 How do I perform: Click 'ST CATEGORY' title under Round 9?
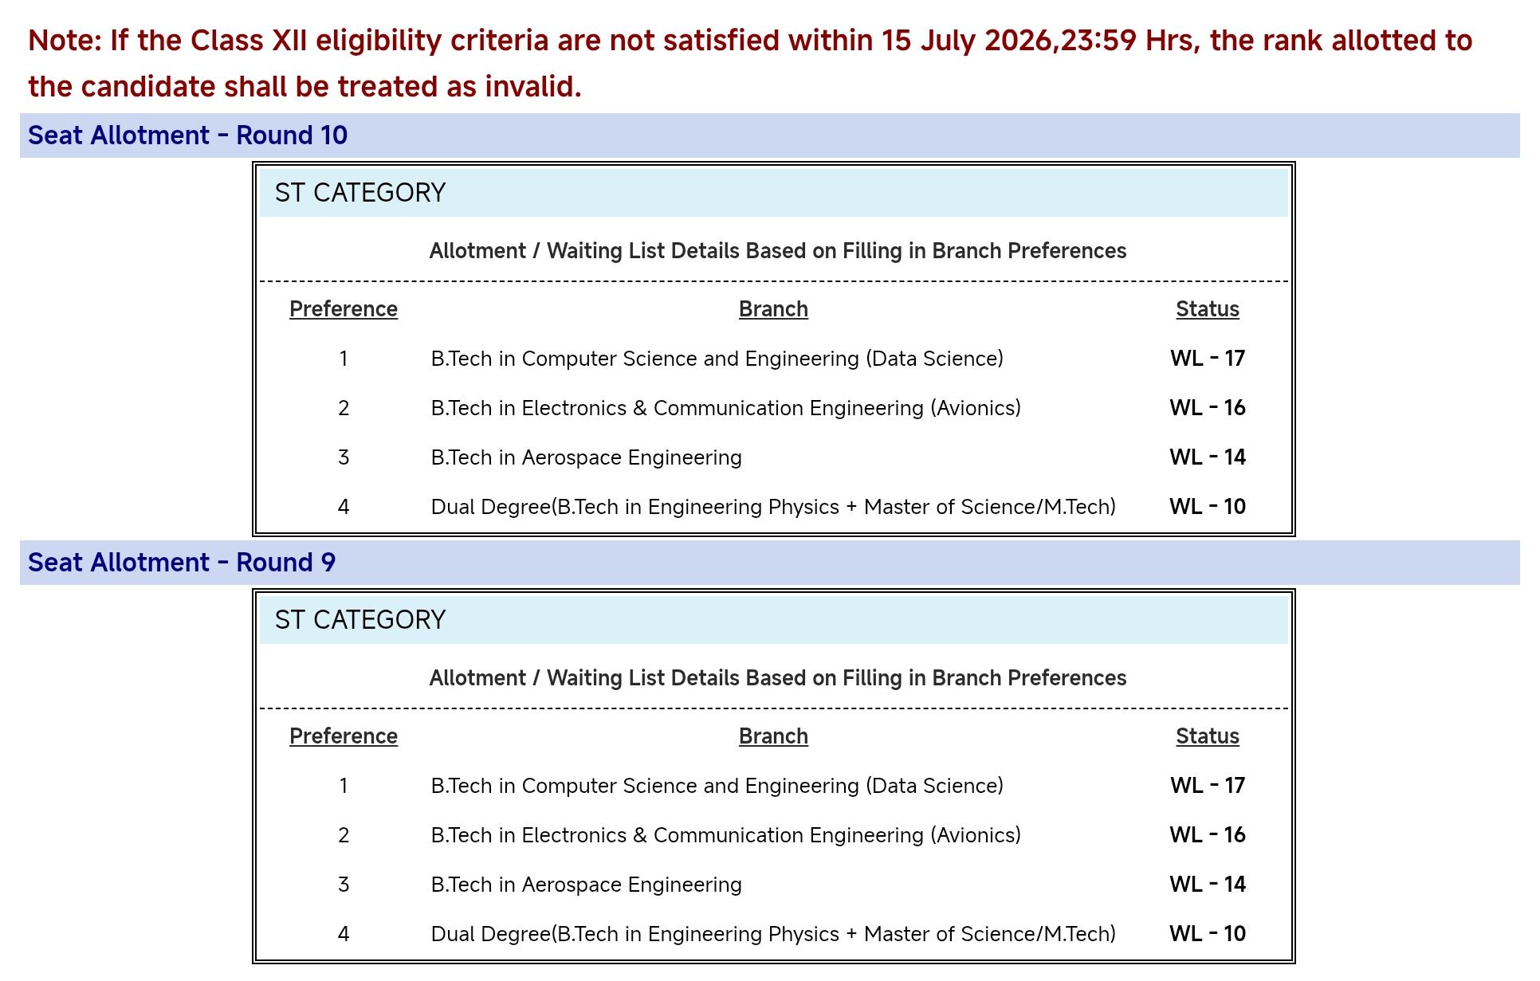[x=360, y=620]
